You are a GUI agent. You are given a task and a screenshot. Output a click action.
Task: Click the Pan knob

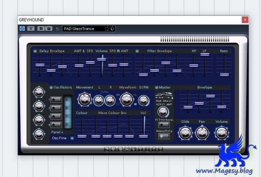(202, 133)
